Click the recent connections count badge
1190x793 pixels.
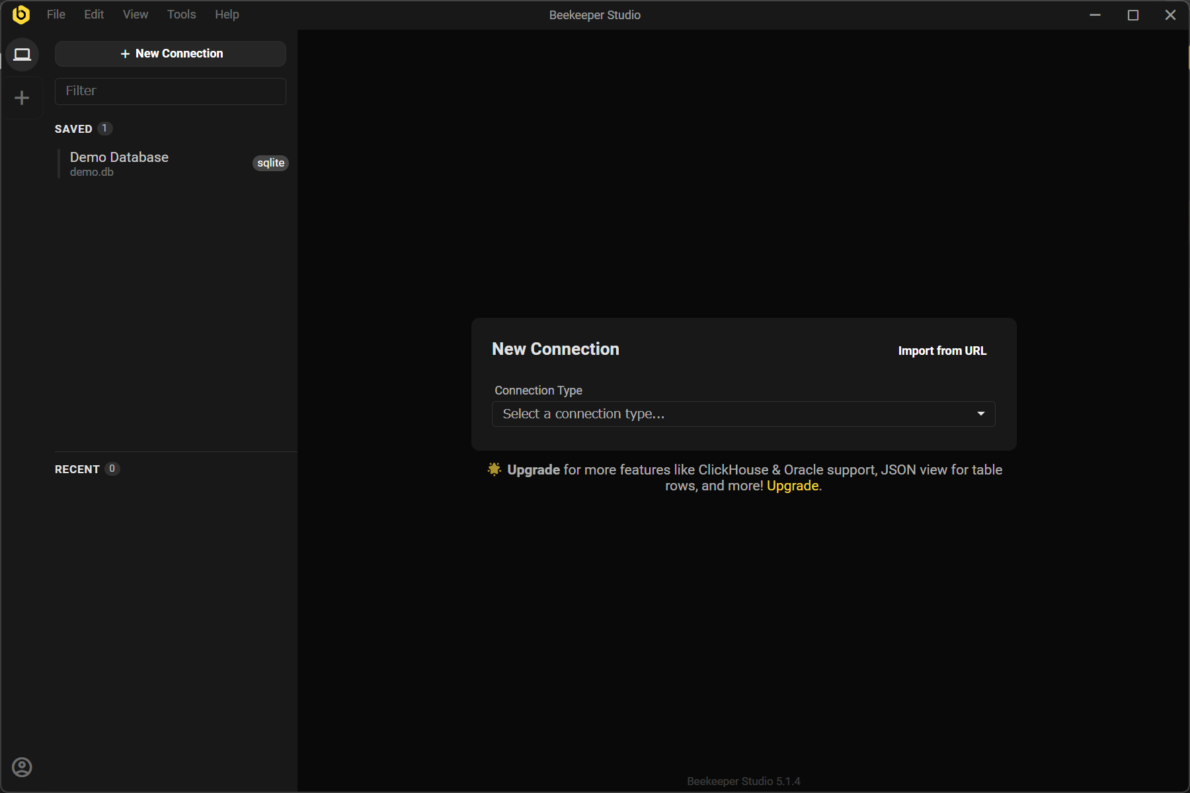pos(112,469)
